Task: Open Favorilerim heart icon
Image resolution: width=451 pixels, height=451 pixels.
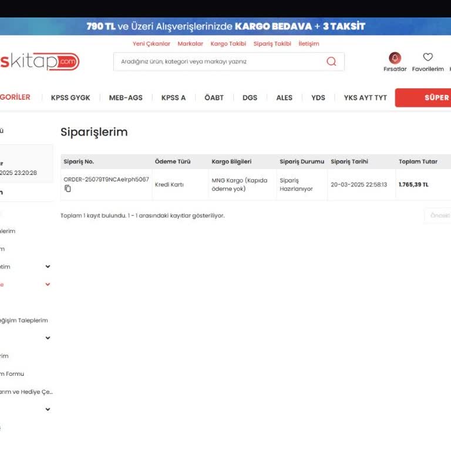Action: coord(428,57)
